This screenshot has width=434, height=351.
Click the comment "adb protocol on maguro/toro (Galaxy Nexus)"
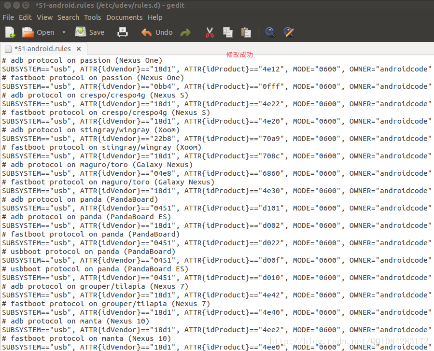[101, 165]
